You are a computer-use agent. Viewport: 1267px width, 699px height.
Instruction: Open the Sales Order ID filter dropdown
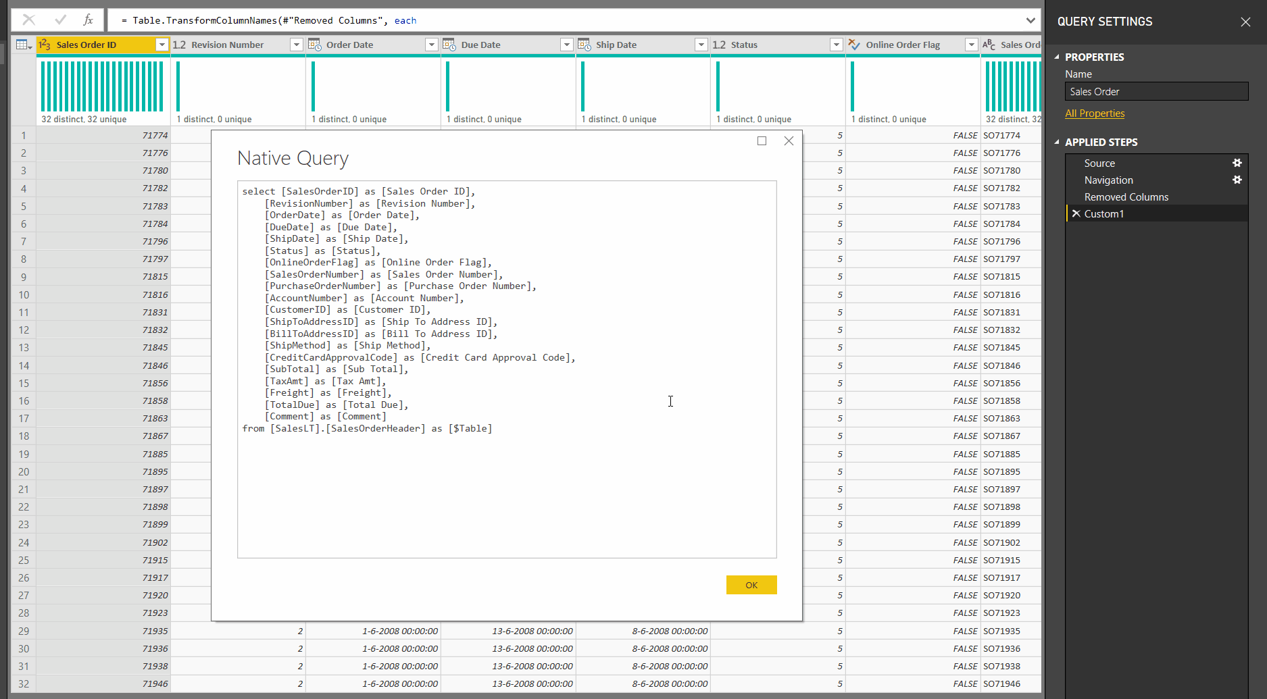[x=162, y=45]
